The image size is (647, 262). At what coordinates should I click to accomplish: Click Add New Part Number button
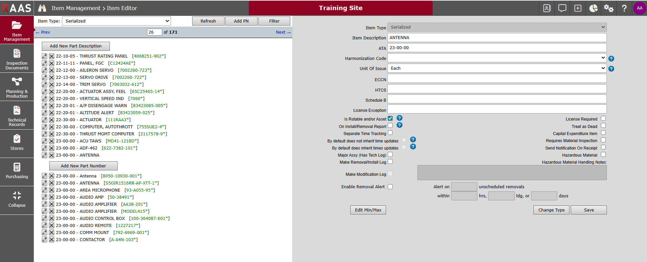[x=83, y=166]
